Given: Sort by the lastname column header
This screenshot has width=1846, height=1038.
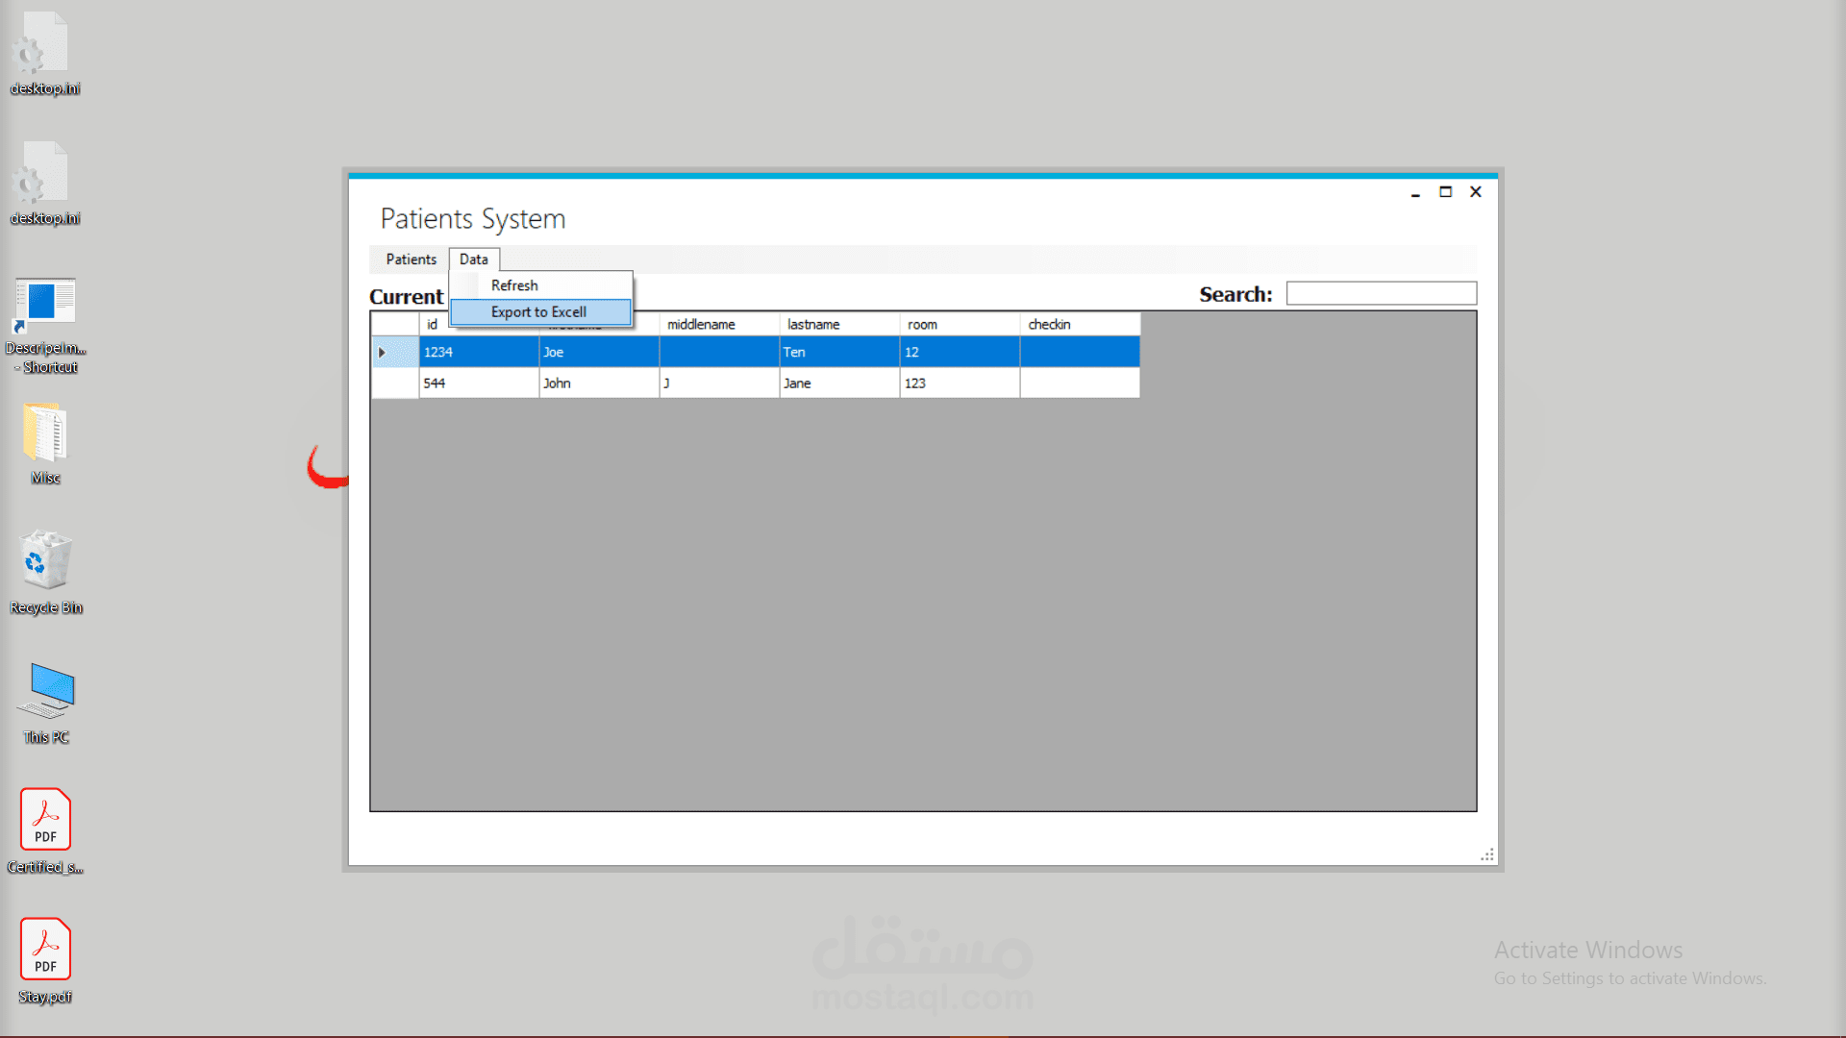Looking at the screenshot, I should (813, 325).
